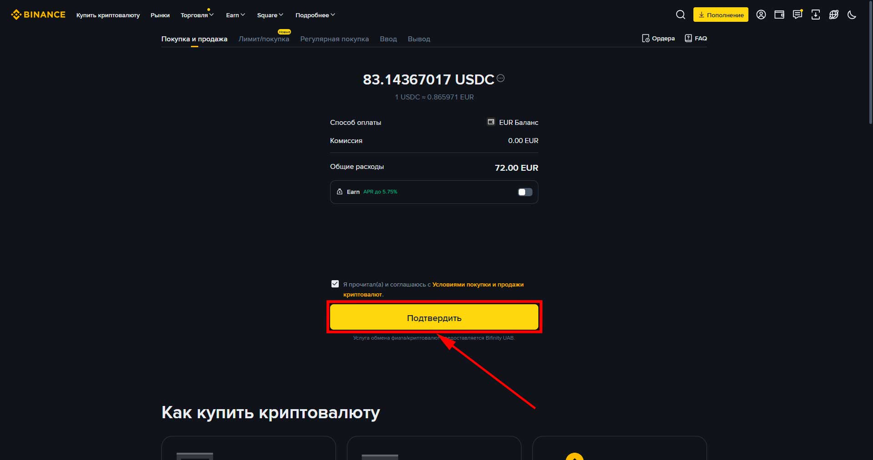The image size is (873, 460).
Task: Click the FAQ question icon
Action: click(688, 38)
